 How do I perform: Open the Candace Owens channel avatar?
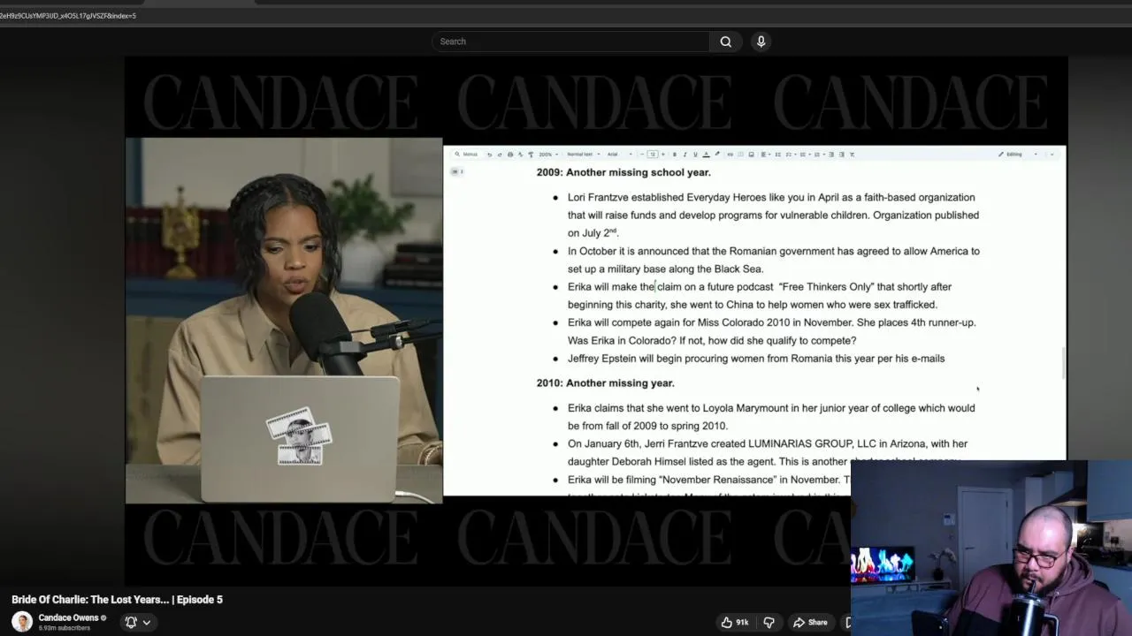pyautogui.click(x=22, y=621)
